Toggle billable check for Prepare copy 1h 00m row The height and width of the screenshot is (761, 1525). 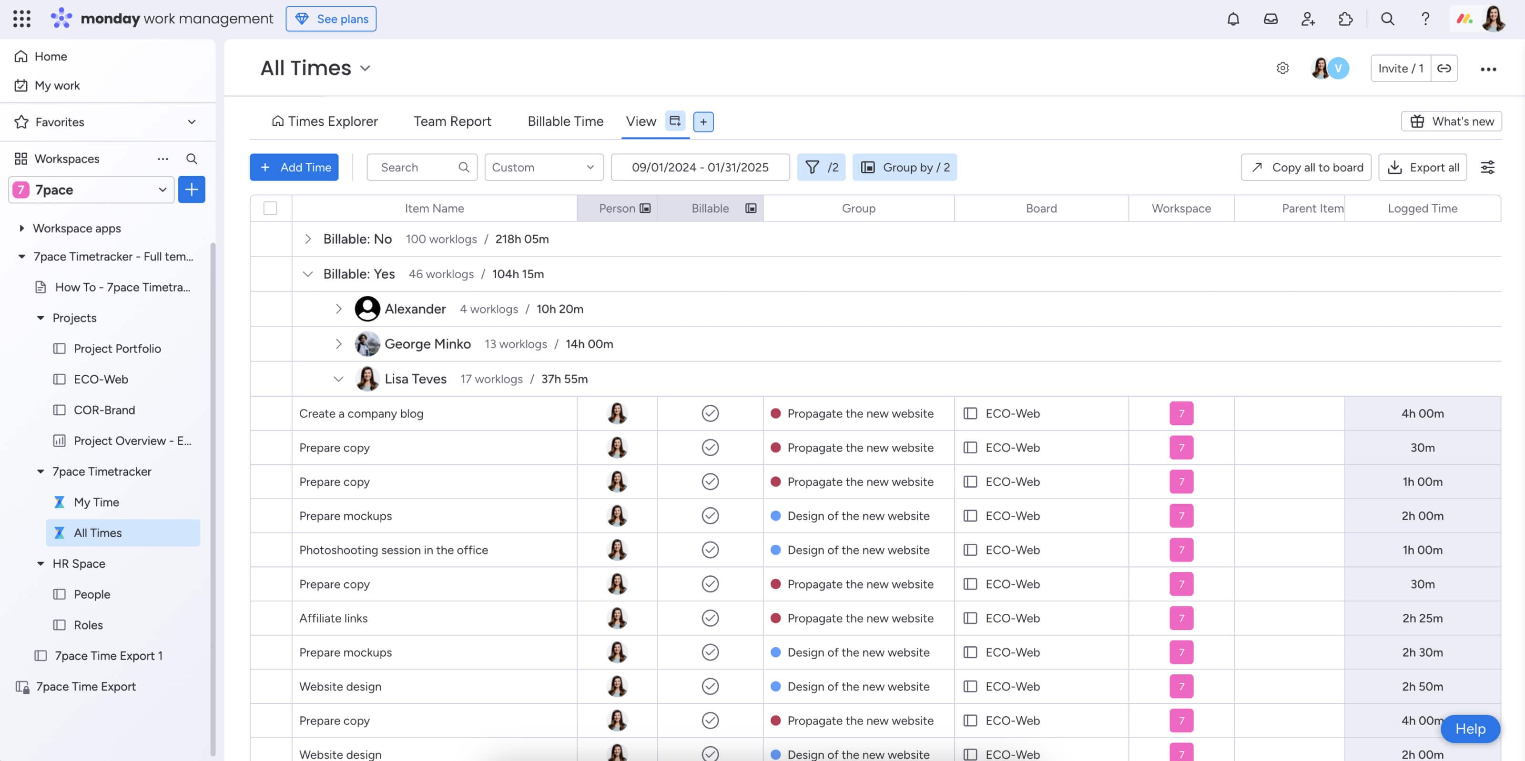click(710, 481)
